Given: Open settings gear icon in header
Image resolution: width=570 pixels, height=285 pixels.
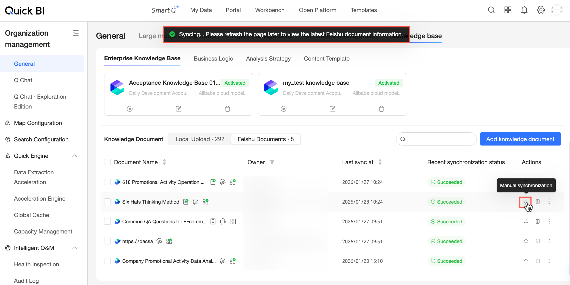Looking at the screenshot, I should [541, 10].
